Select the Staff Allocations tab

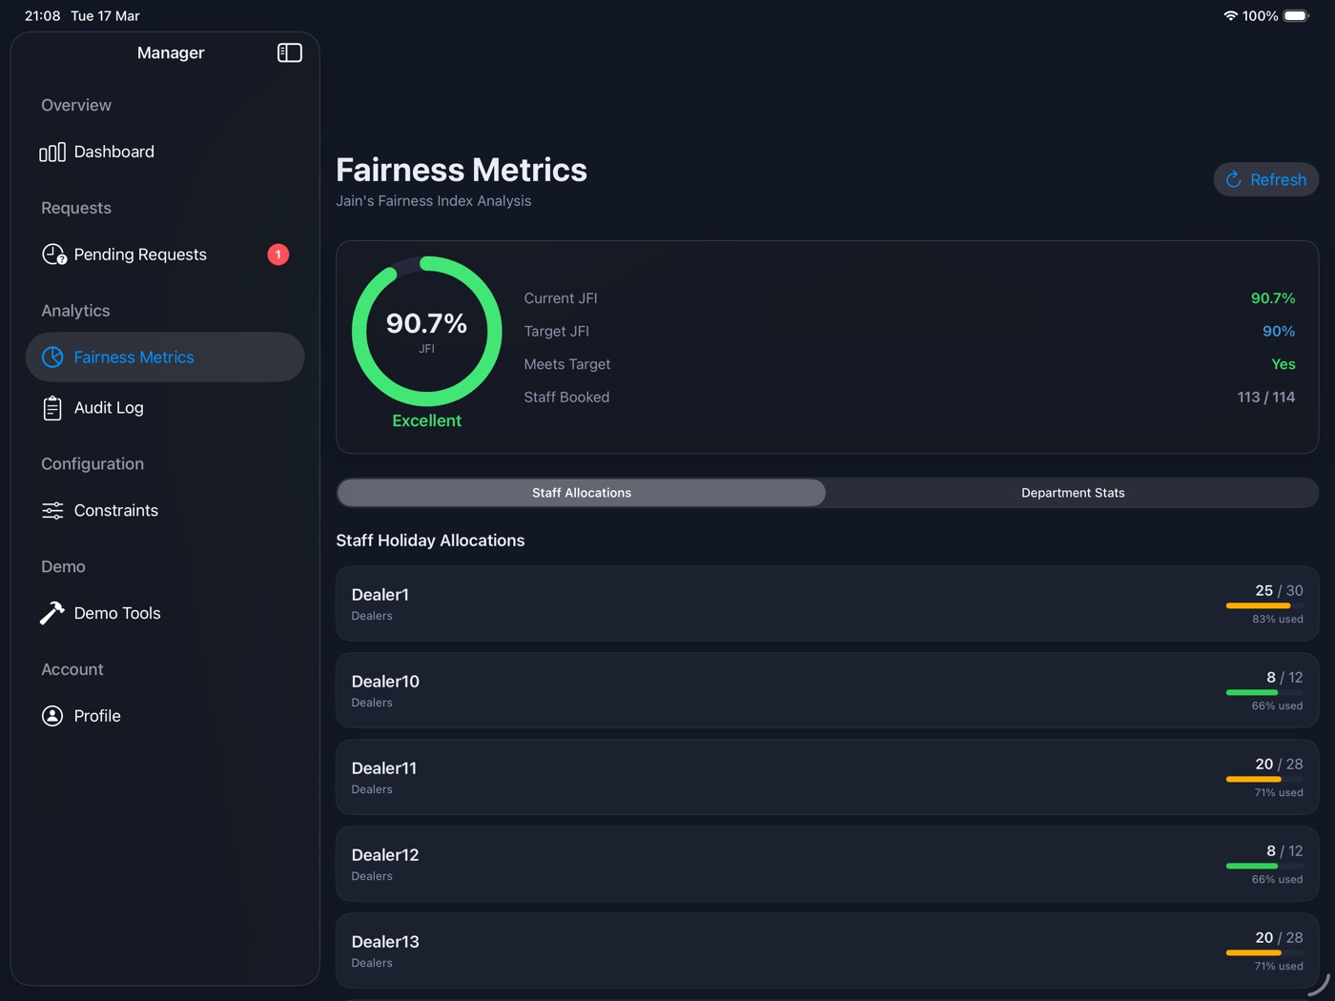[582, 493]
